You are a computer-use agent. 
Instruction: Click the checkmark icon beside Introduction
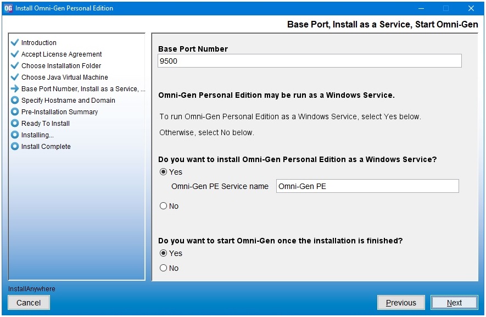pyautogui.click(x=15, y=42)
